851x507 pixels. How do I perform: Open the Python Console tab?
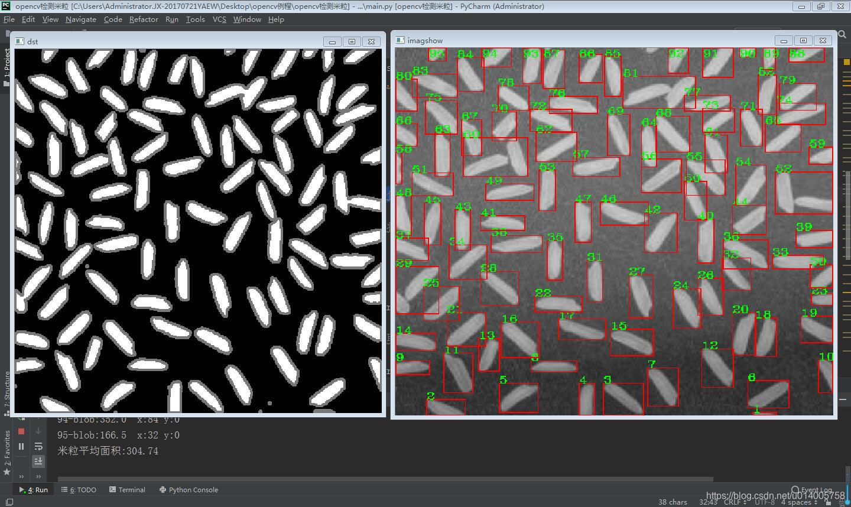click(189, 490)
